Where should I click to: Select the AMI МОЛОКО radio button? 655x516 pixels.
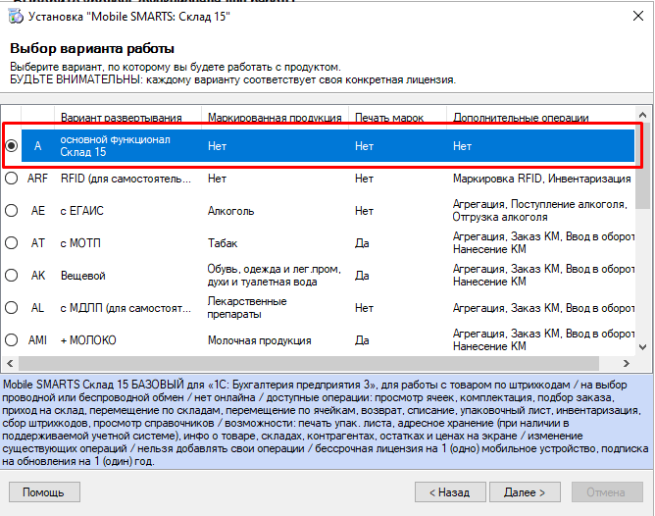click(12, 340)
